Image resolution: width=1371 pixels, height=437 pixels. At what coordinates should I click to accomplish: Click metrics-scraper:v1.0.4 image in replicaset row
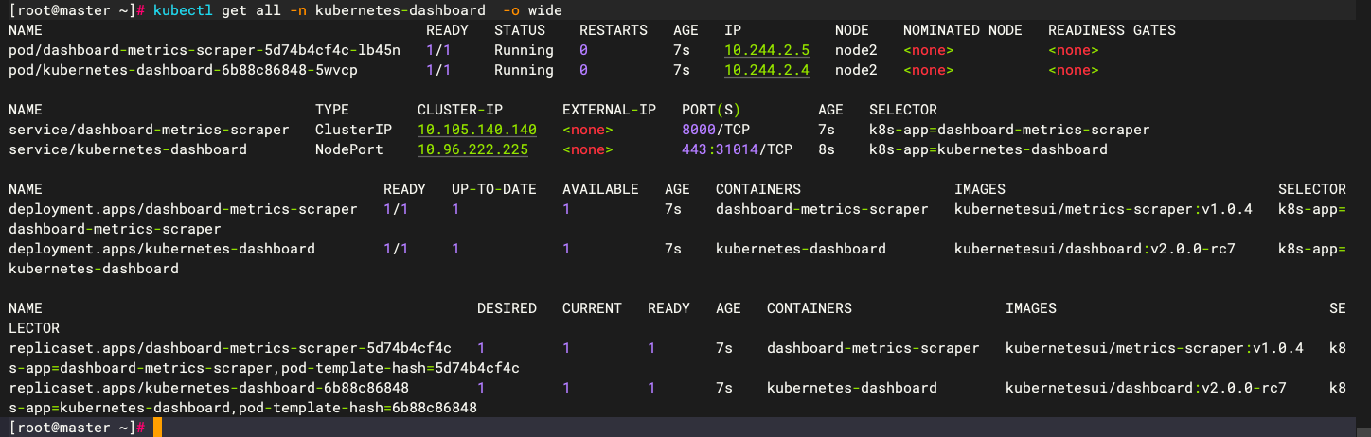pyautogui.click(x=1154, y=348)
